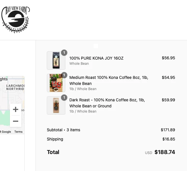187x171 pixels.
Task: Click the $16.85 shipping cost
Action: tap(169, 139)
